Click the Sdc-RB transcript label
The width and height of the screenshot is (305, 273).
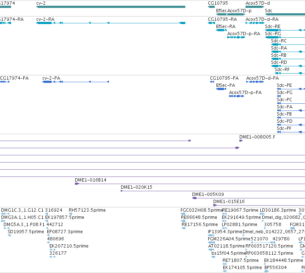coord(278,55)
